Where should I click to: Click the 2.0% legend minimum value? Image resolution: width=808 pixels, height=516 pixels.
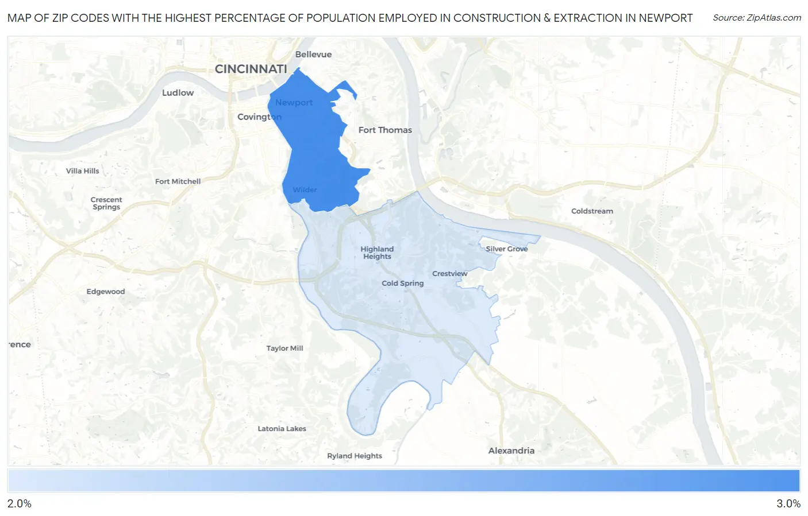click(x=20, y=503)
